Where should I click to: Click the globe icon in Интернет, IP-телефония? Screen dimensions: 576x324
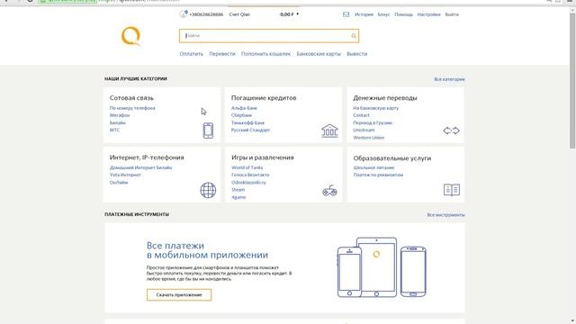coord(208,190)
